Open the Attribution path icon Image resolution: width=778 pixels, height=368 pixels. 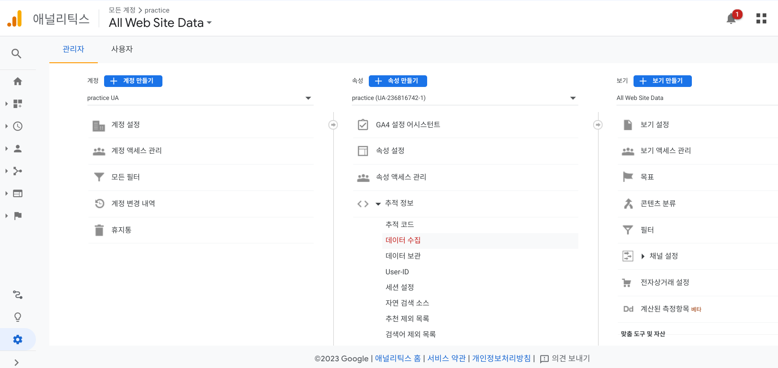tap(17, 294)
